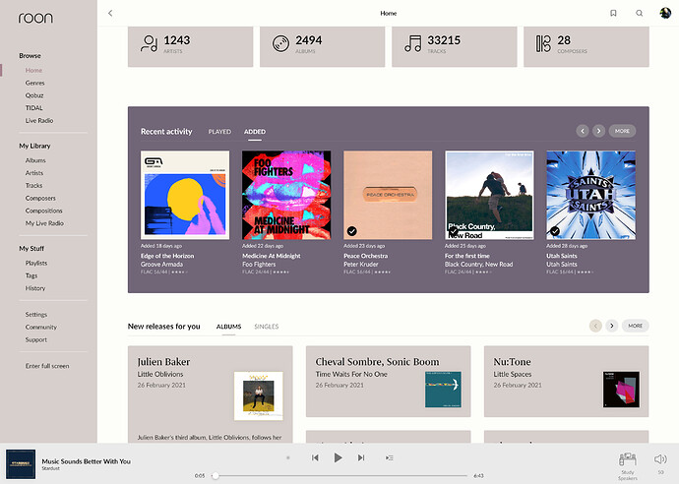Viewport: 679px width, 484px height.
Task: Click the music note tracks icon
Action: coord(412,43)
